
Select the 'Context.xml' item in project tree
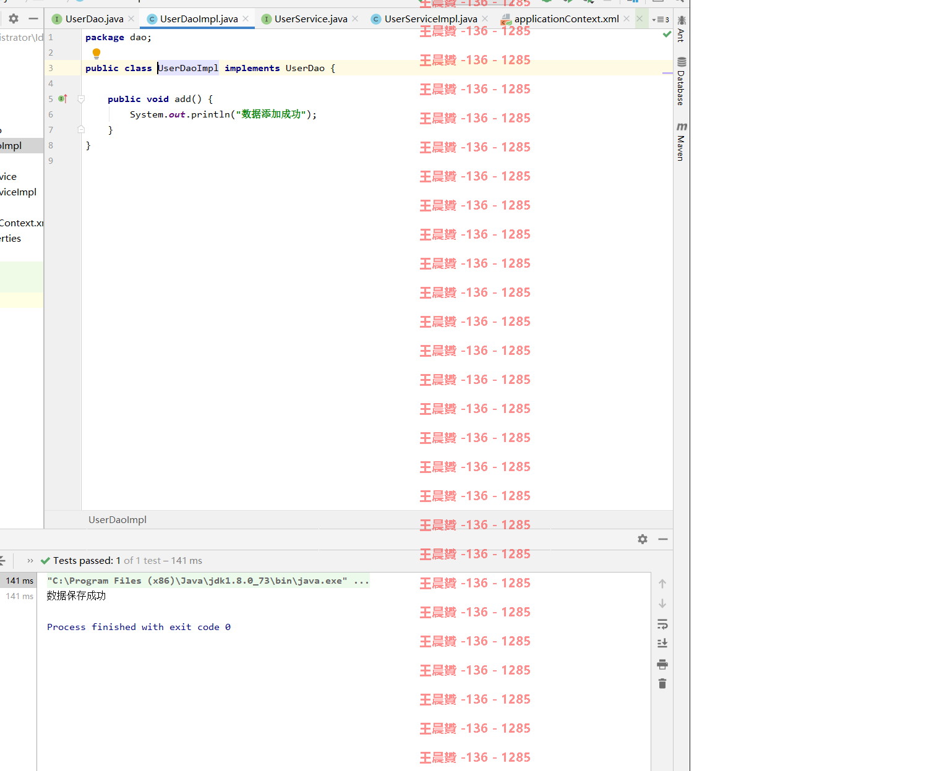point(22,223)
